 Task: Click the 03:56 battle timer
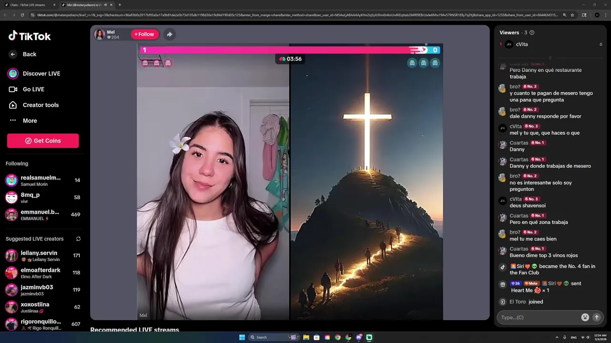(x=290, y=59)
